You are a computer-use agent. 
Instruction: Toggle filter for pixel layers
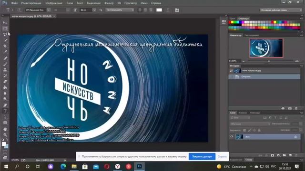(265, 118)
